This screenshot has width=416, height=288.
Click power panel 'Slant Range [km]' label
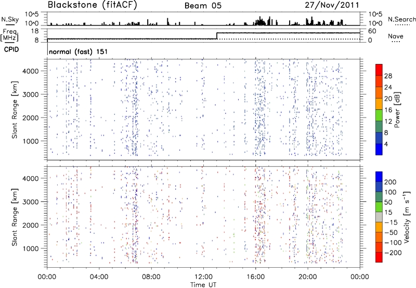[x=15, y=110]
